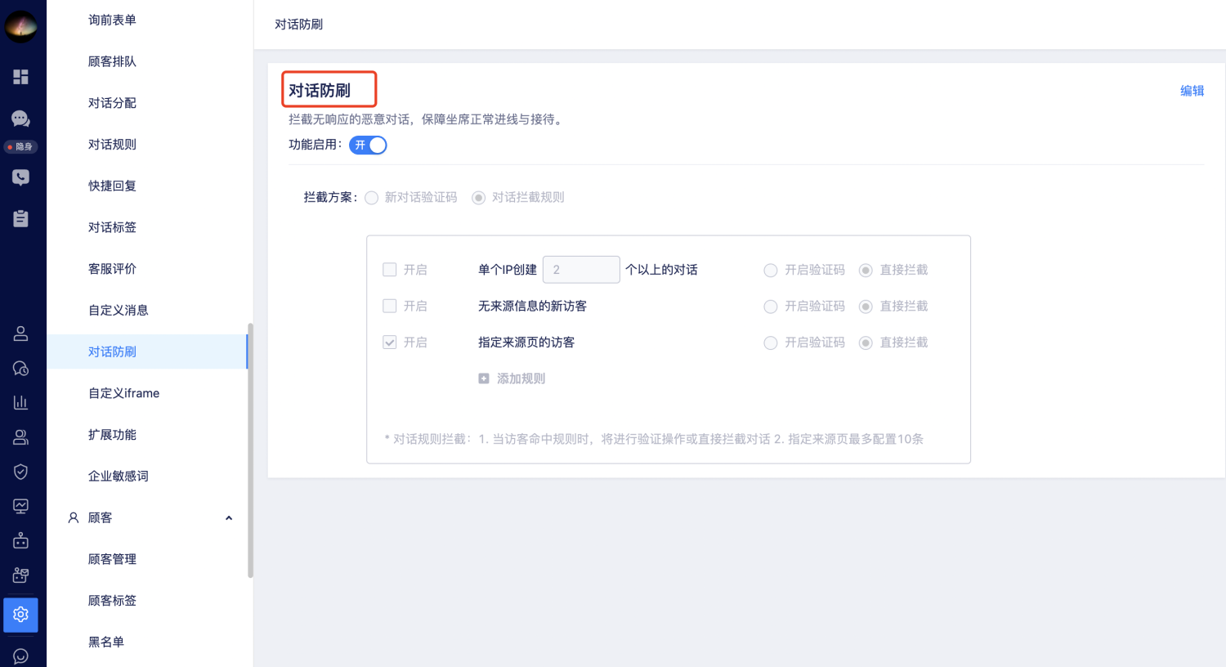Open the robot icon in sidebar
Screen dimensions: 1226x667
click(x=21, y=541)
